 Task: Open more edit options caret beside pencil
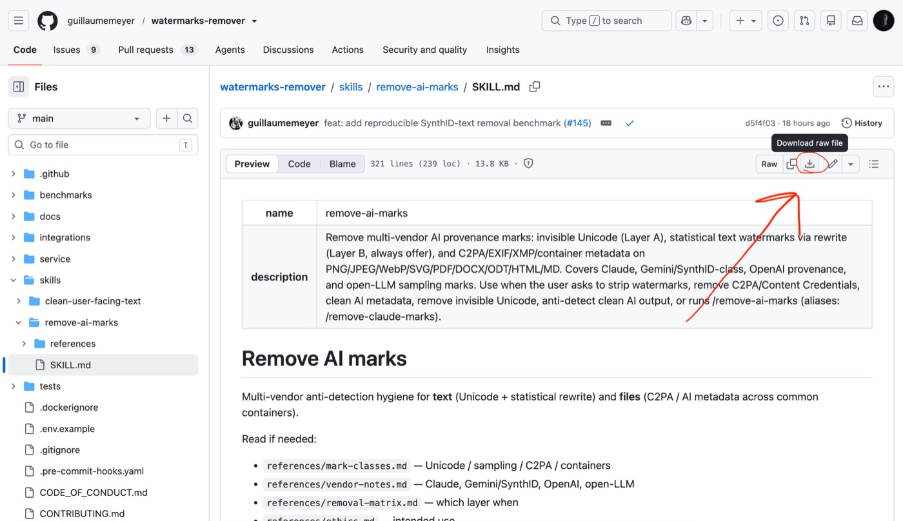point(851,164)
